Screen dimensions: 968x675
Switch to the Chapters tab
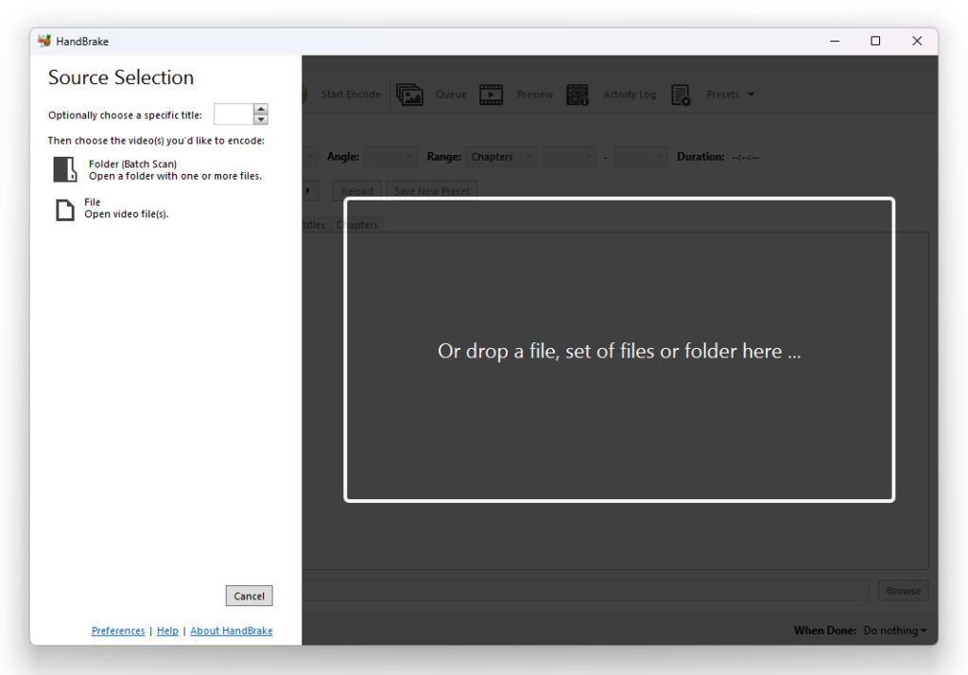point(357,225)
